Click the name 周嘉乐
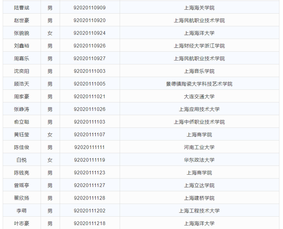 coord(22,59)
